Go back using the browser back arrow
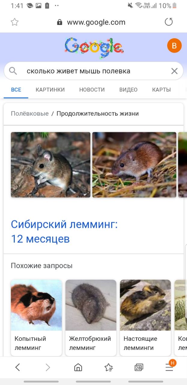Screen dimensions: 187x385 (17, 367)
